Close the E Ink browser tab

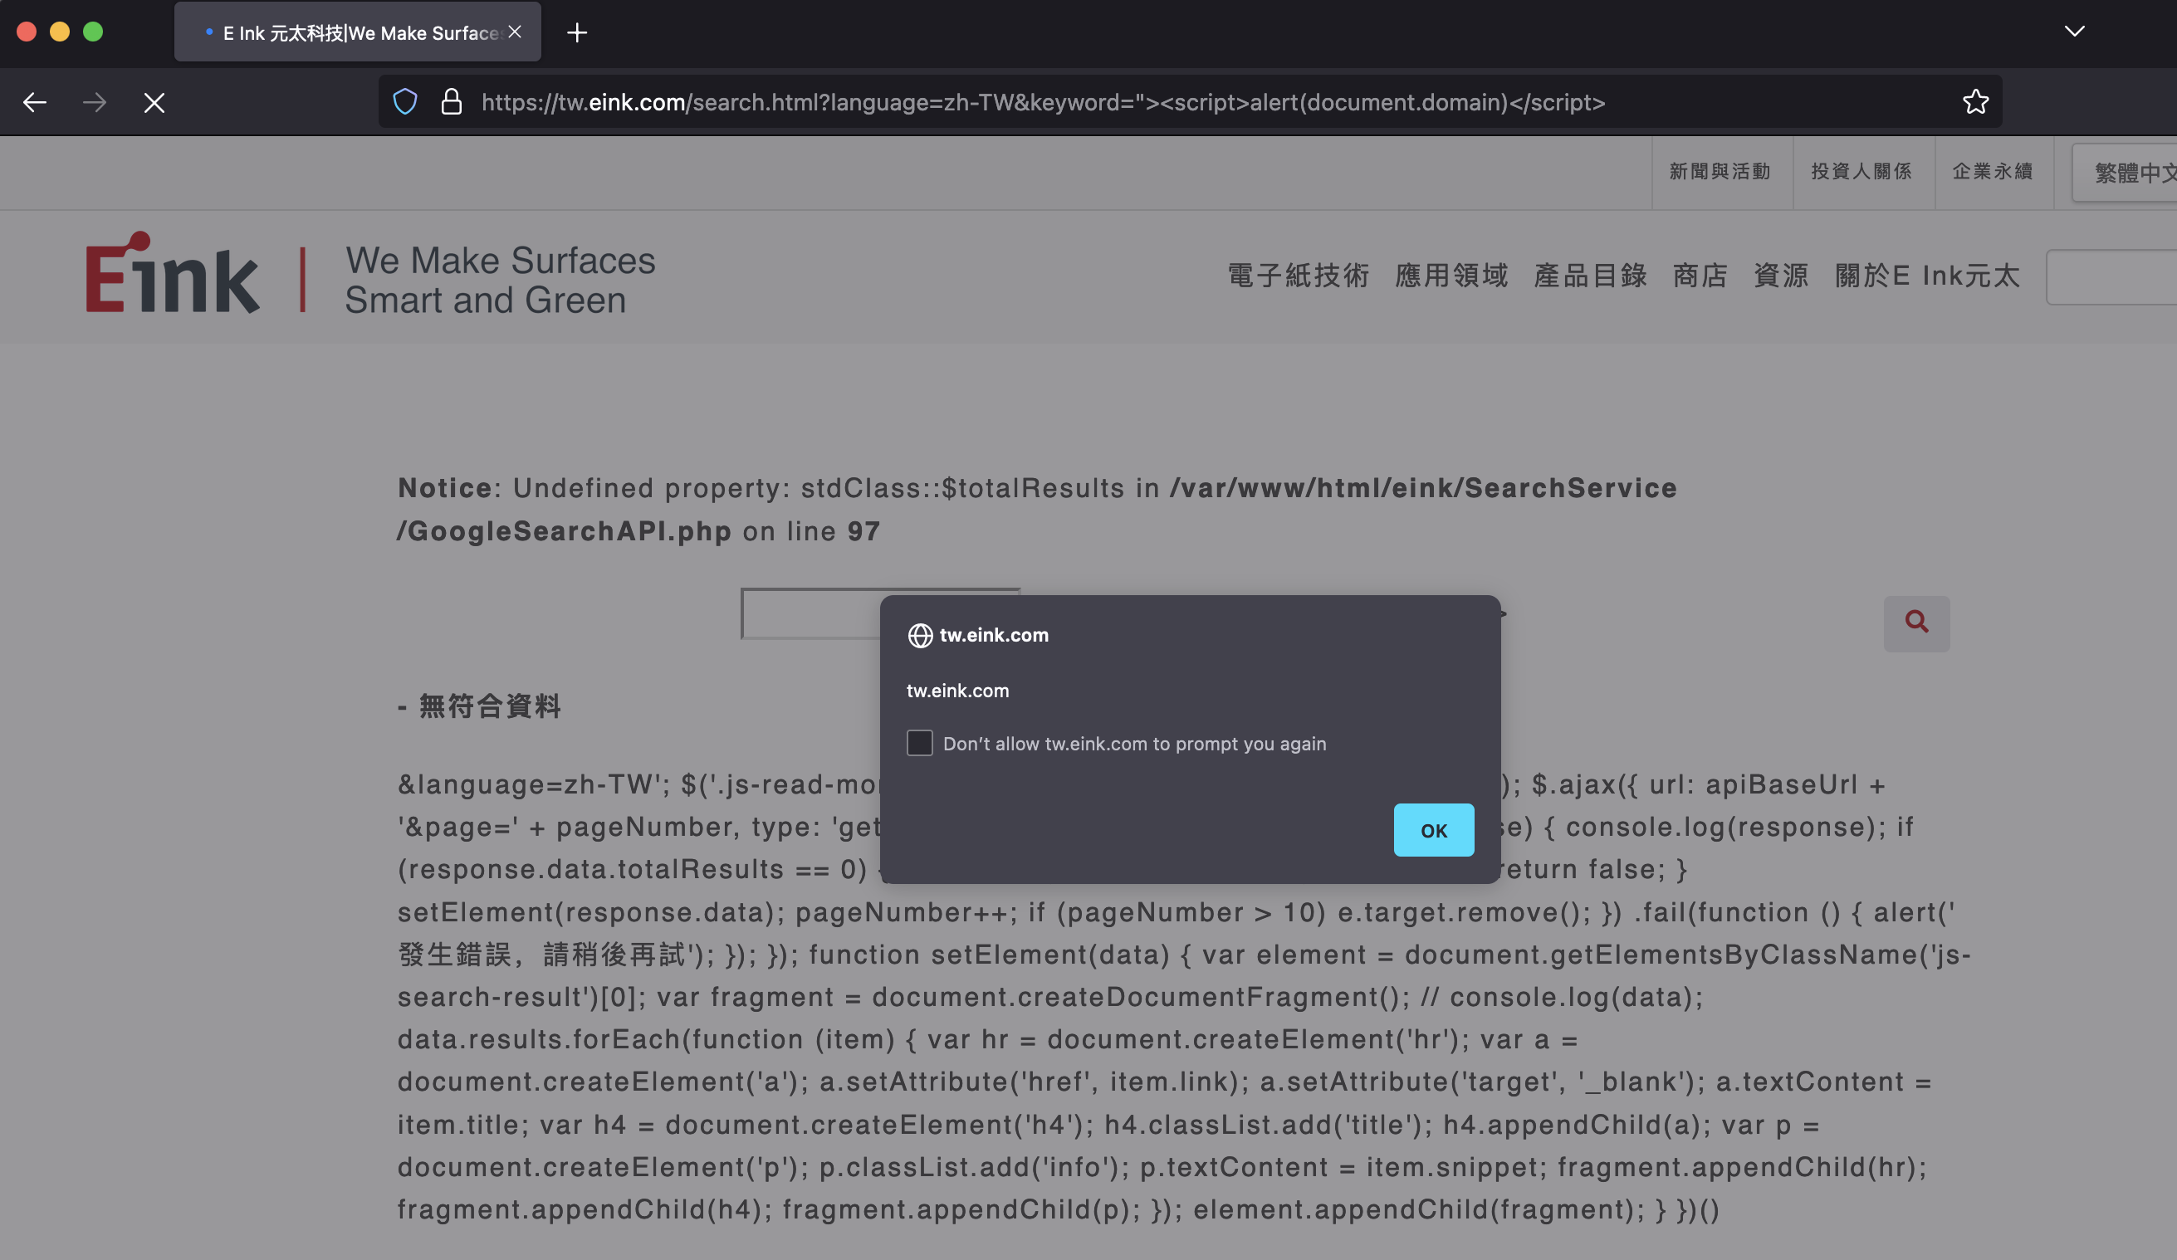click(515, 32)
